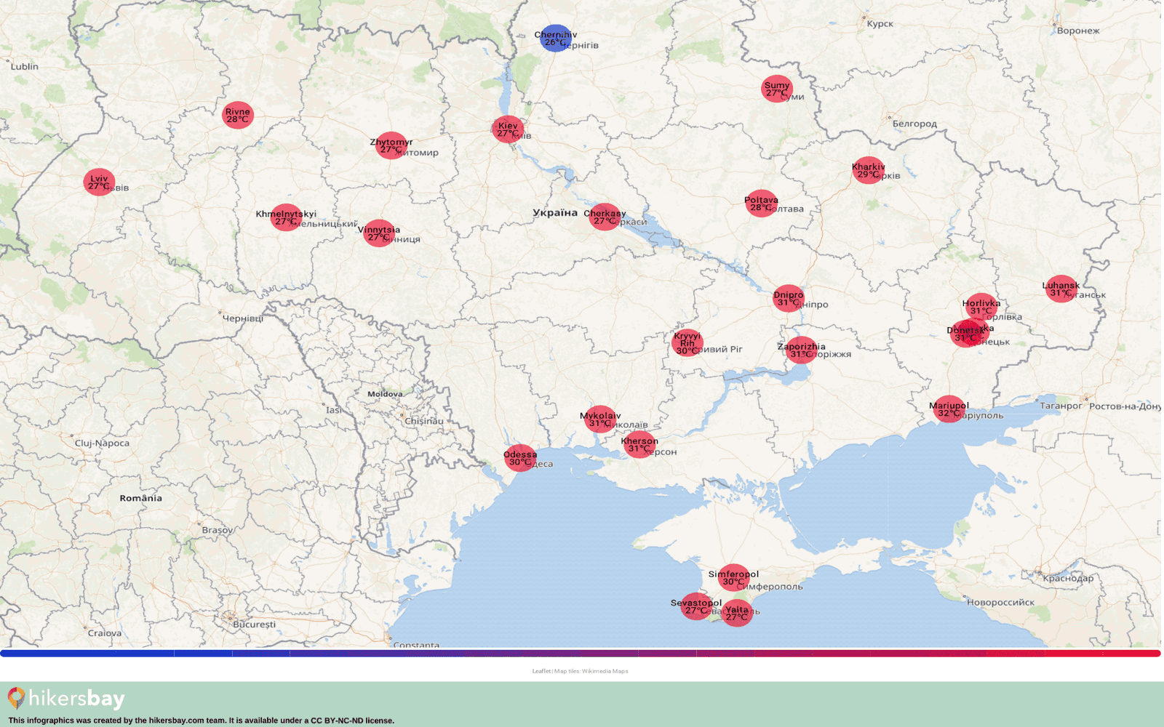Click the Iași city label
This screenshot has height=727, width=1164.
(334, 410)
